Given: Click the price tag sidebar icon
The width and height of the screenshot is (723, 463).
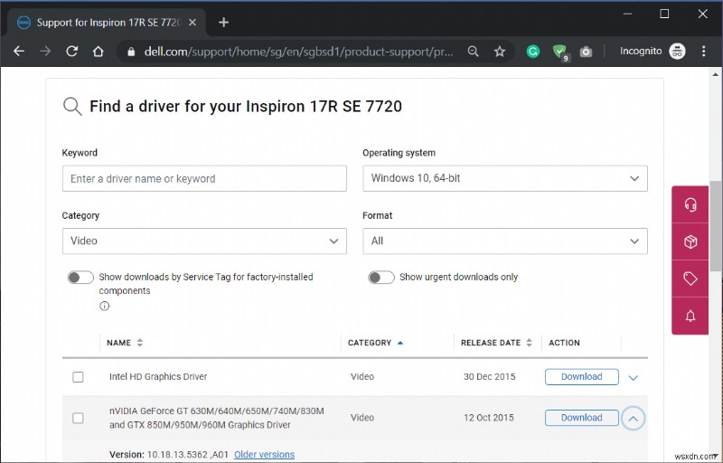Looking at the screenshot, I should click(x=690, y=279).
